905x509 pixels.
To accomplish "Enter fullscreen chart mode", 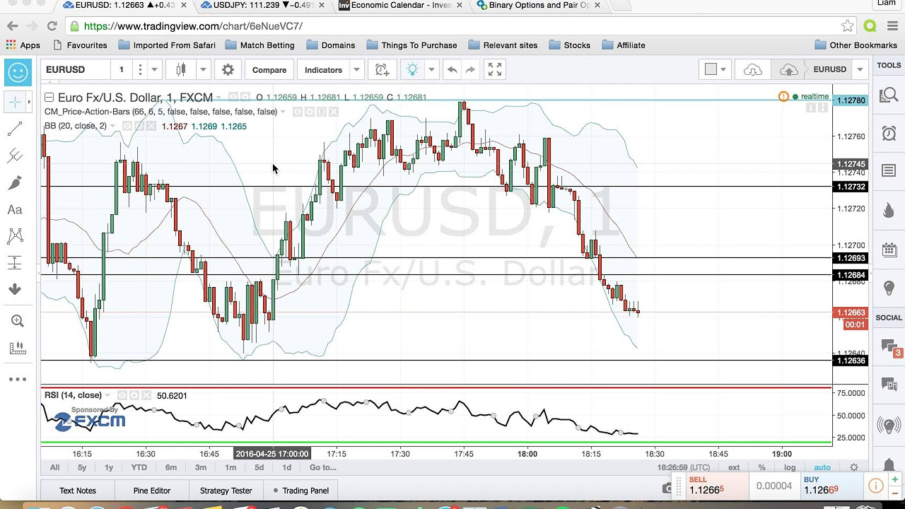I will click(x=495, y=70).
